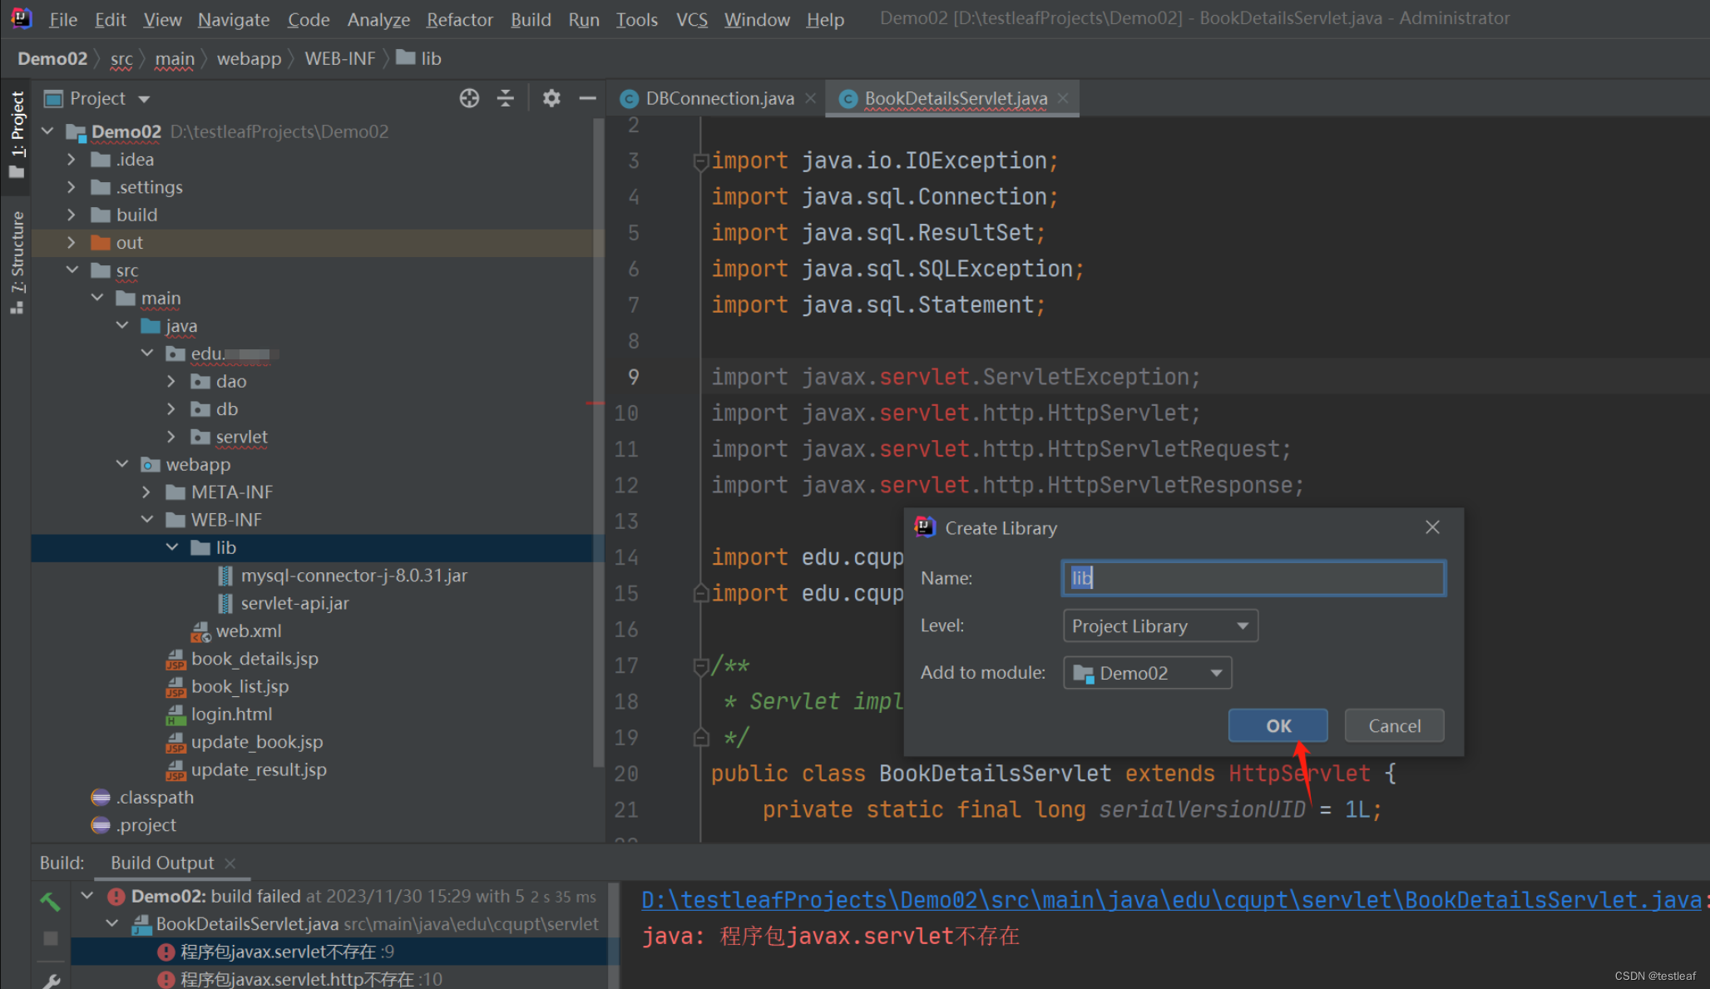Switch to DBConnection.java editor tab
Image resolution: width=1710 pixels, height=989 pixels.
[719, 99]
